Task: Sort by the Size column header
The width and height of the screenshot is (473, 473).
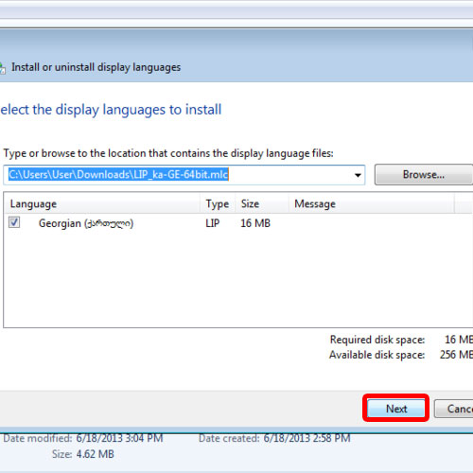Action: [x=262, y=203]
